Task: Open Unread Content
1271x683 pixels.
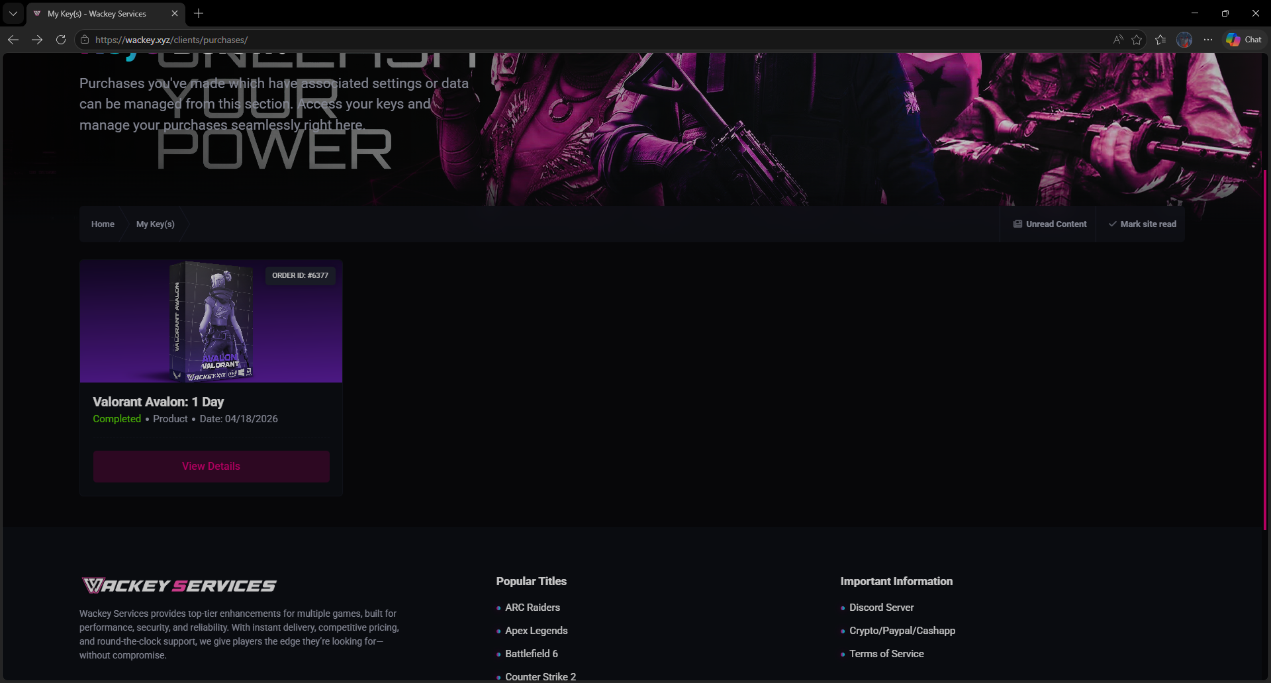Action: [1050, 224]
